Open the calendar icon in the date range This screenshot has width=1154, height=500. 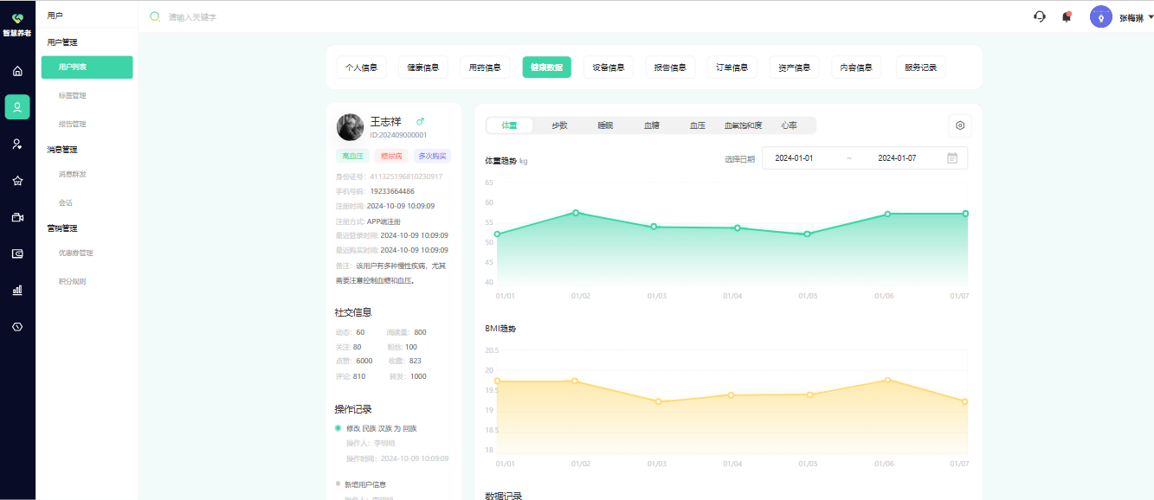pos(952,158)
